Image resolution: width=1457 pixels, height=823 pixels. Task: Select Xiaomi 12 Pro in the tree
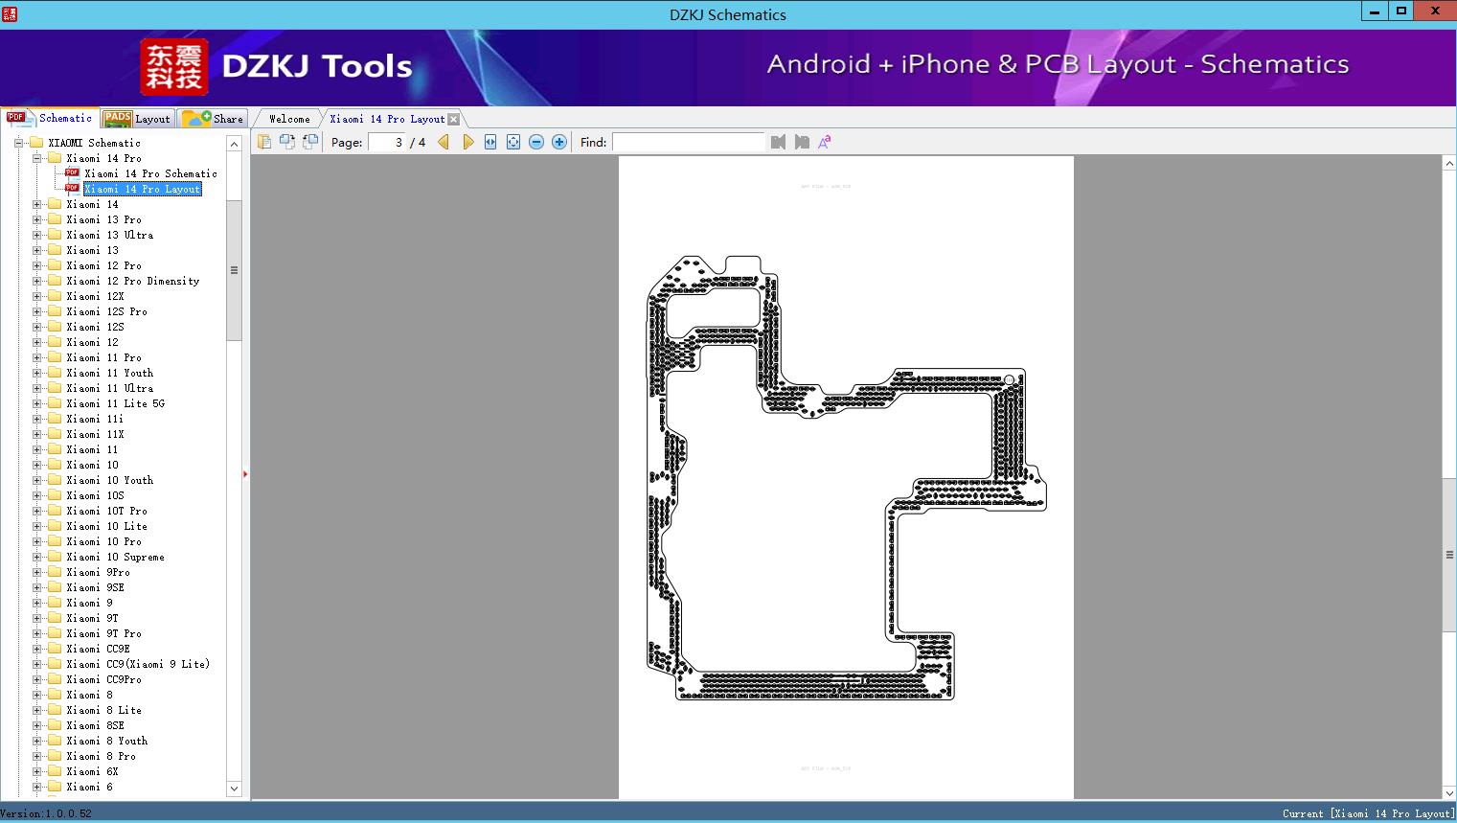104,265
